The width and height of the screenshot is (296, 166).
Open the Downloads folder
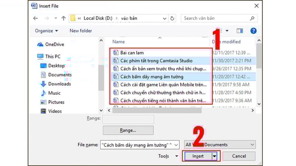(x=60, y=84)
